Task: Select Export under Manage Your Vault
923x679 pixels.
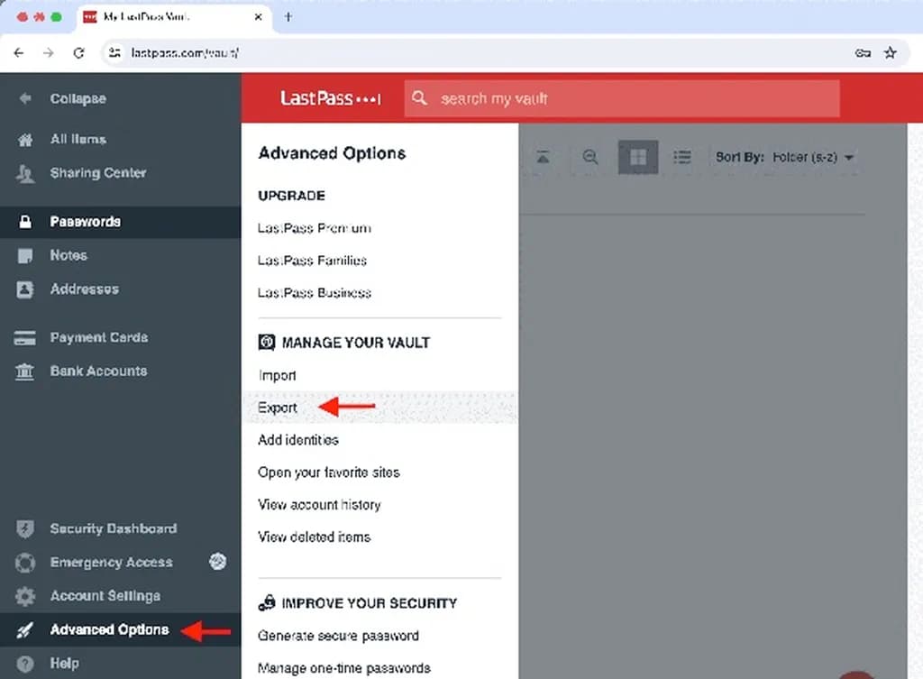Action: pyautogui.click(x=277, y=408)
